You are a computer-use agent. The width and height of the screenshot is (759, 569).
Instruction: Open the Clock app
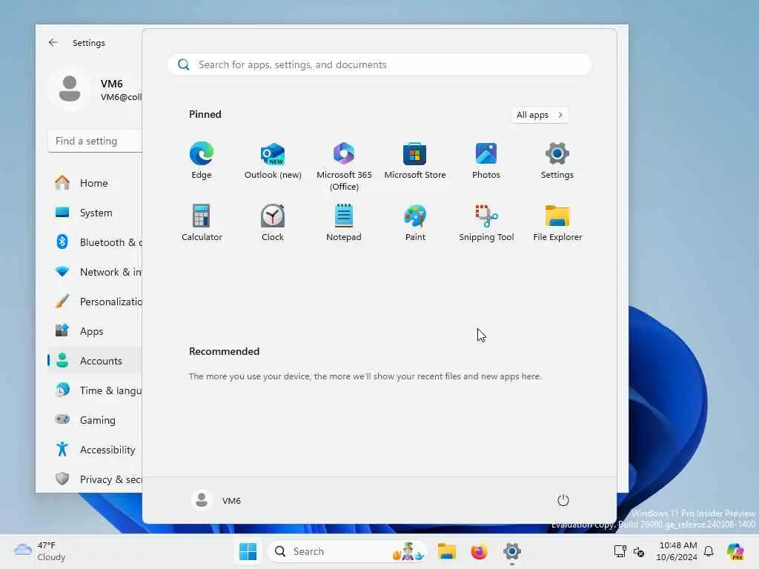pos(273,222)
